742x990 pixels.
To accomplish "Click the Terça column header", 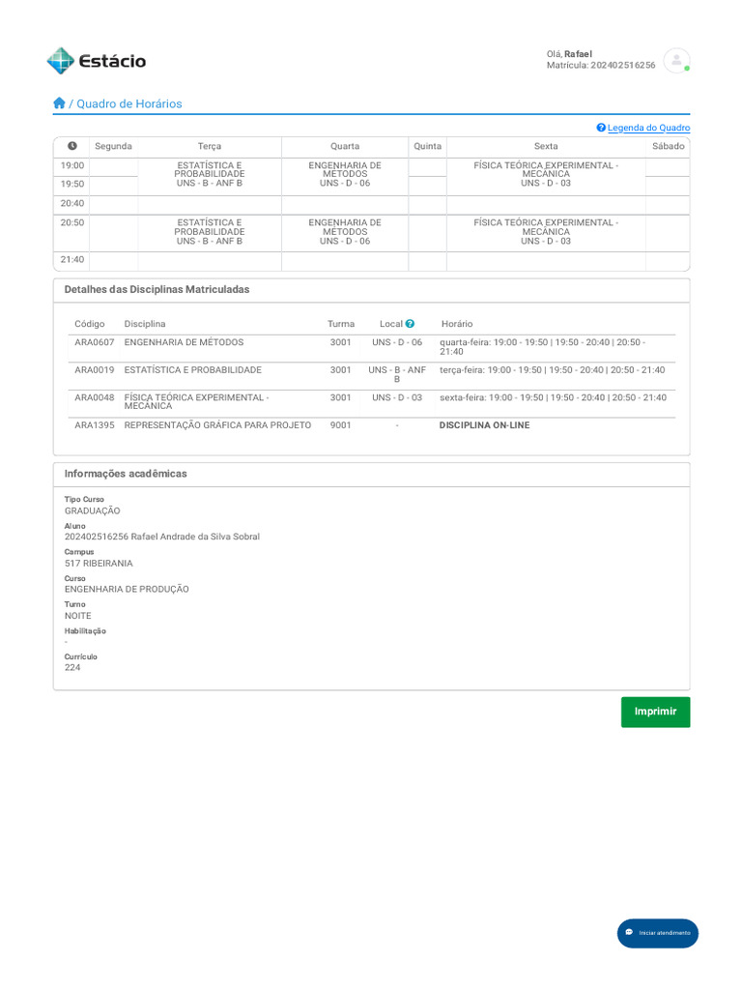I will 210,146.
